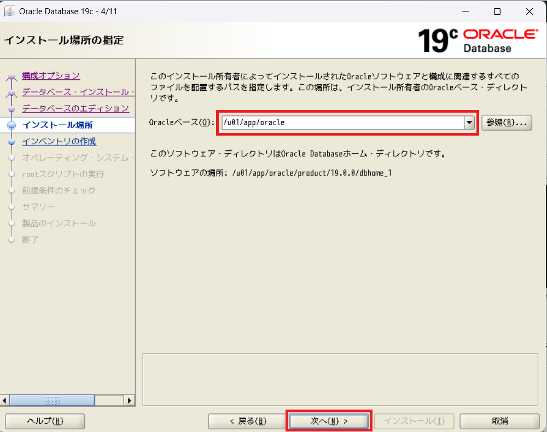Image resolution: width=547 pixels, height=432 pixels.
Task: Click the Oracleベース path input field
Action: 342,122
